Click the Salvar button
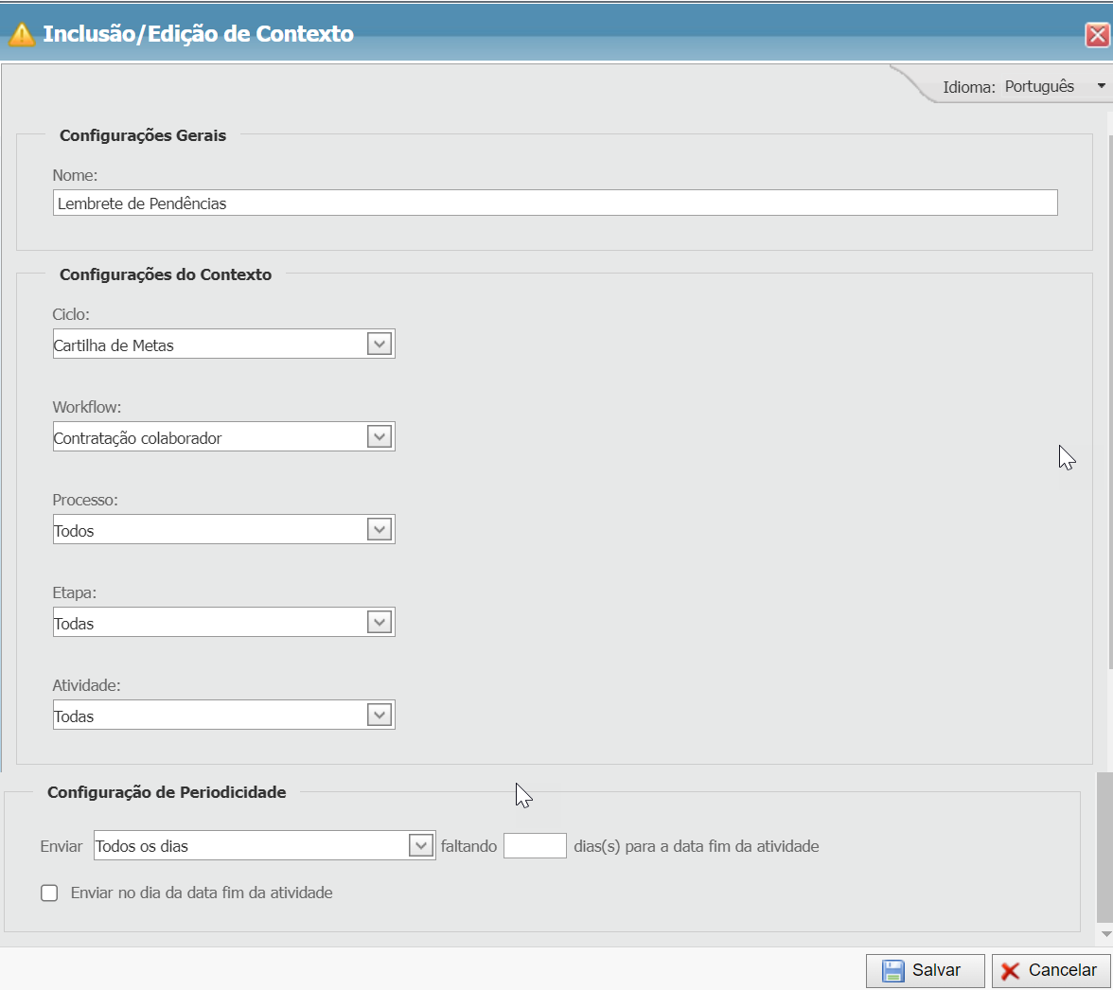The image size is (1113, 990). (x=925, y=970)
